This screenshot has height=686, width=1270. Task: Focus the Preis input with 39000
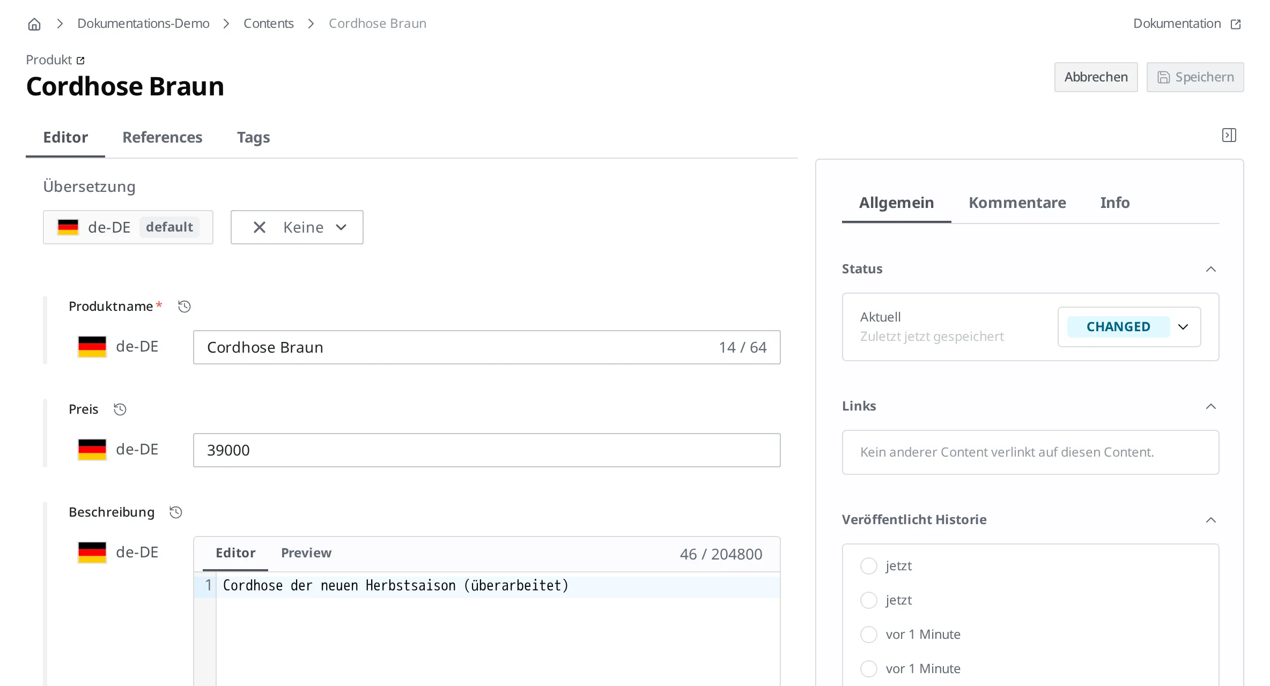tap(487, 450)
